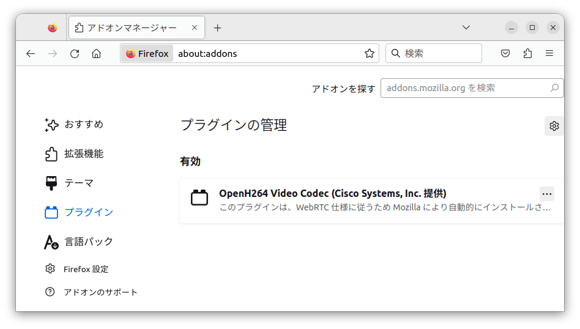Screen dimensions: 580x329
Task: Select the プラグイン plugins category
Action: point(79,212)
